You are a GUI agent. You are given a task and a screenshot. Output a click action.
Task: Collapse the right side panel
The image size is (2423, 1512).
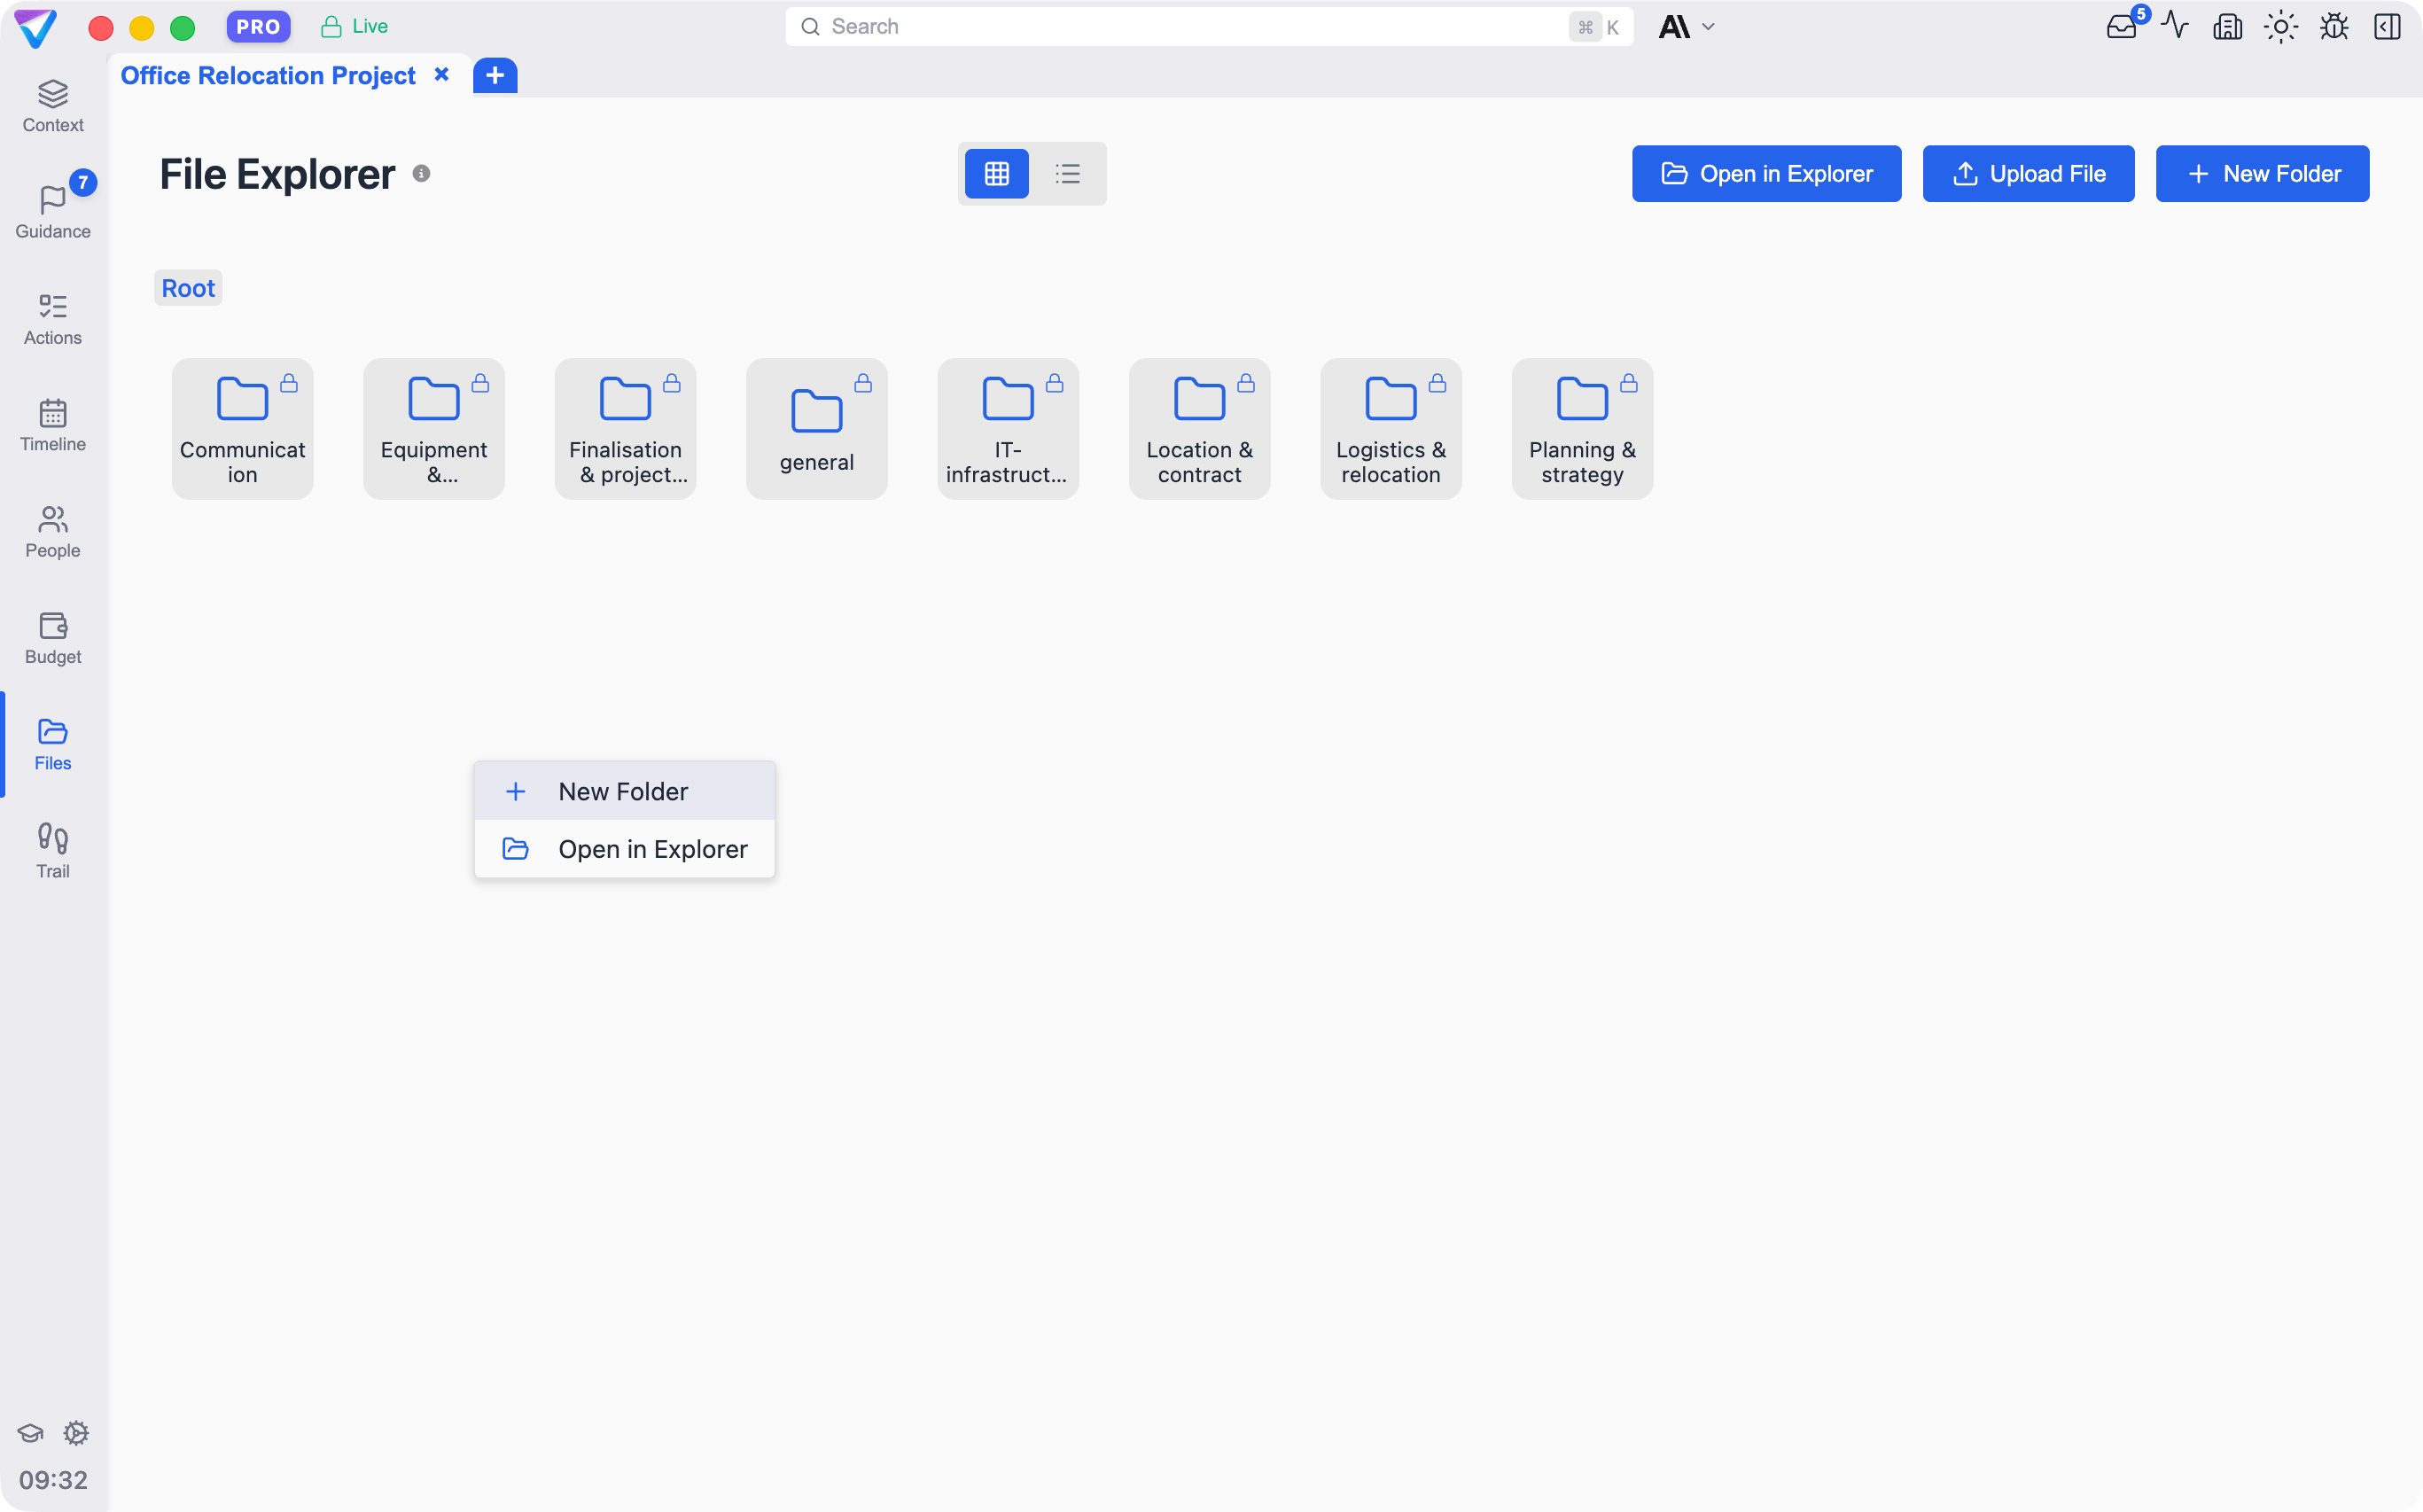[2388, 27]
